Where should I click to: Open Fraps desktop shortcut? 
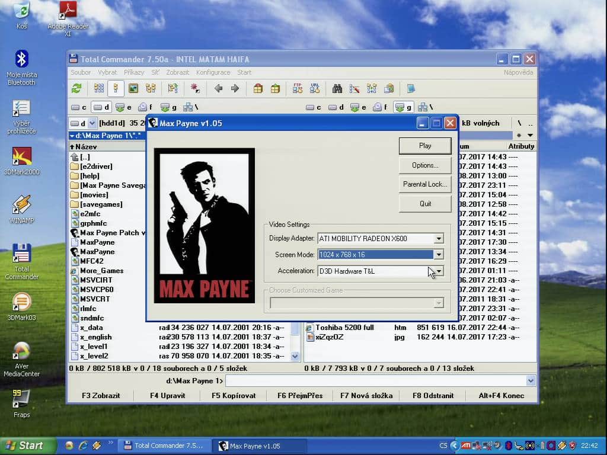[22, 403]
